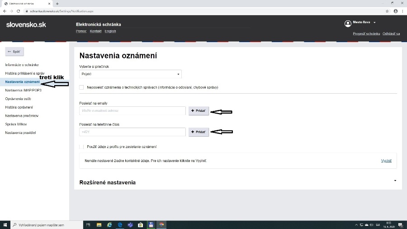
Task: Click the 'Späť' back button
Action: (14, 52)
